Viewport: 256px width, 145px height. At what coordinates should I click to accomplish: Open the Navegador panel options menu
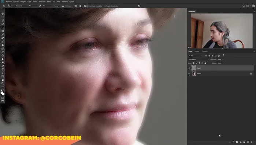click(254, 12)
